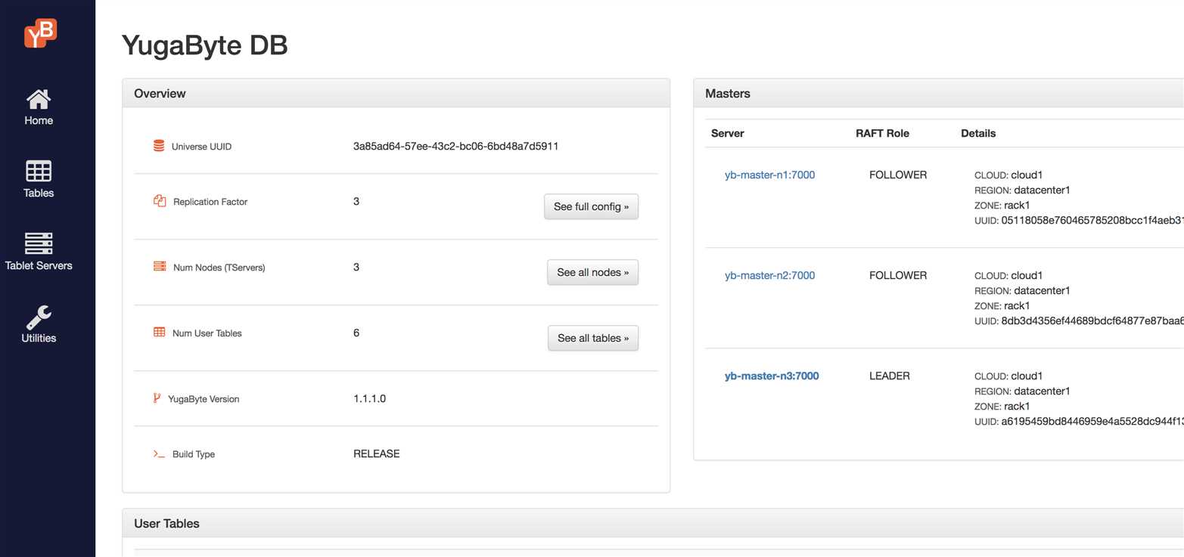
Task: Select the Tables label in sidebar
Action: [x=39, y=193]
